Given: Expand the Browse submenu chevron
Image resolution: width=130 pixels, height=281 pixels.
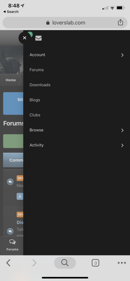Looking at the screenshot, I should click(122, 130).
